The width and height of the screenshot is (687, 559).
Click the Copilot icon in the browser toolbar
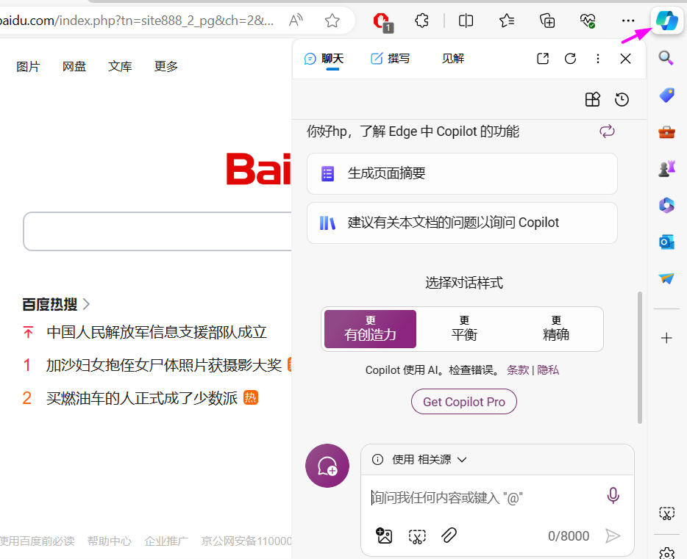(667, 21)
